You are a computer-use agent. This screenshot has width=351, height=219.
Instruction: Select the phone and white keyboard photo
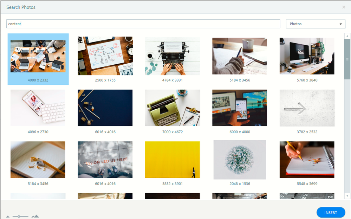point(38,108)
